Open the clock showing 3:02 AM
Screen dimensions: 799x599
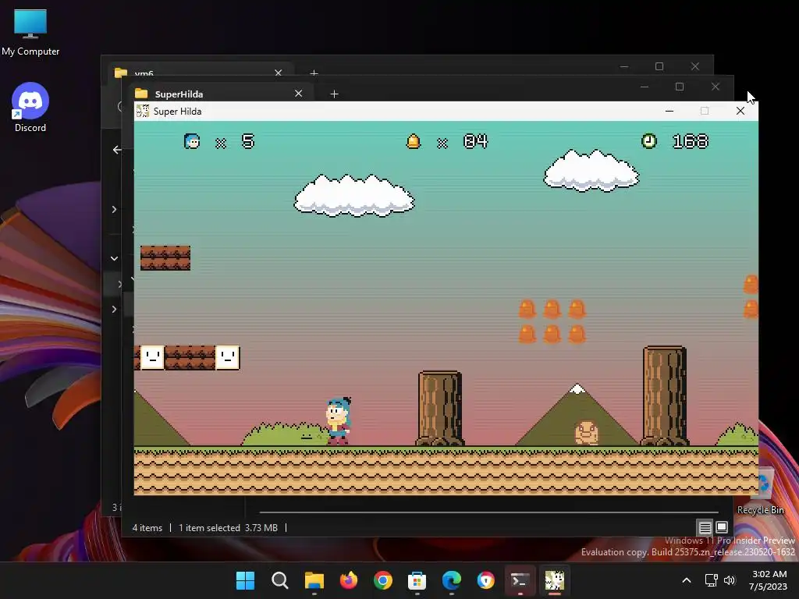[x=769, y=580]
